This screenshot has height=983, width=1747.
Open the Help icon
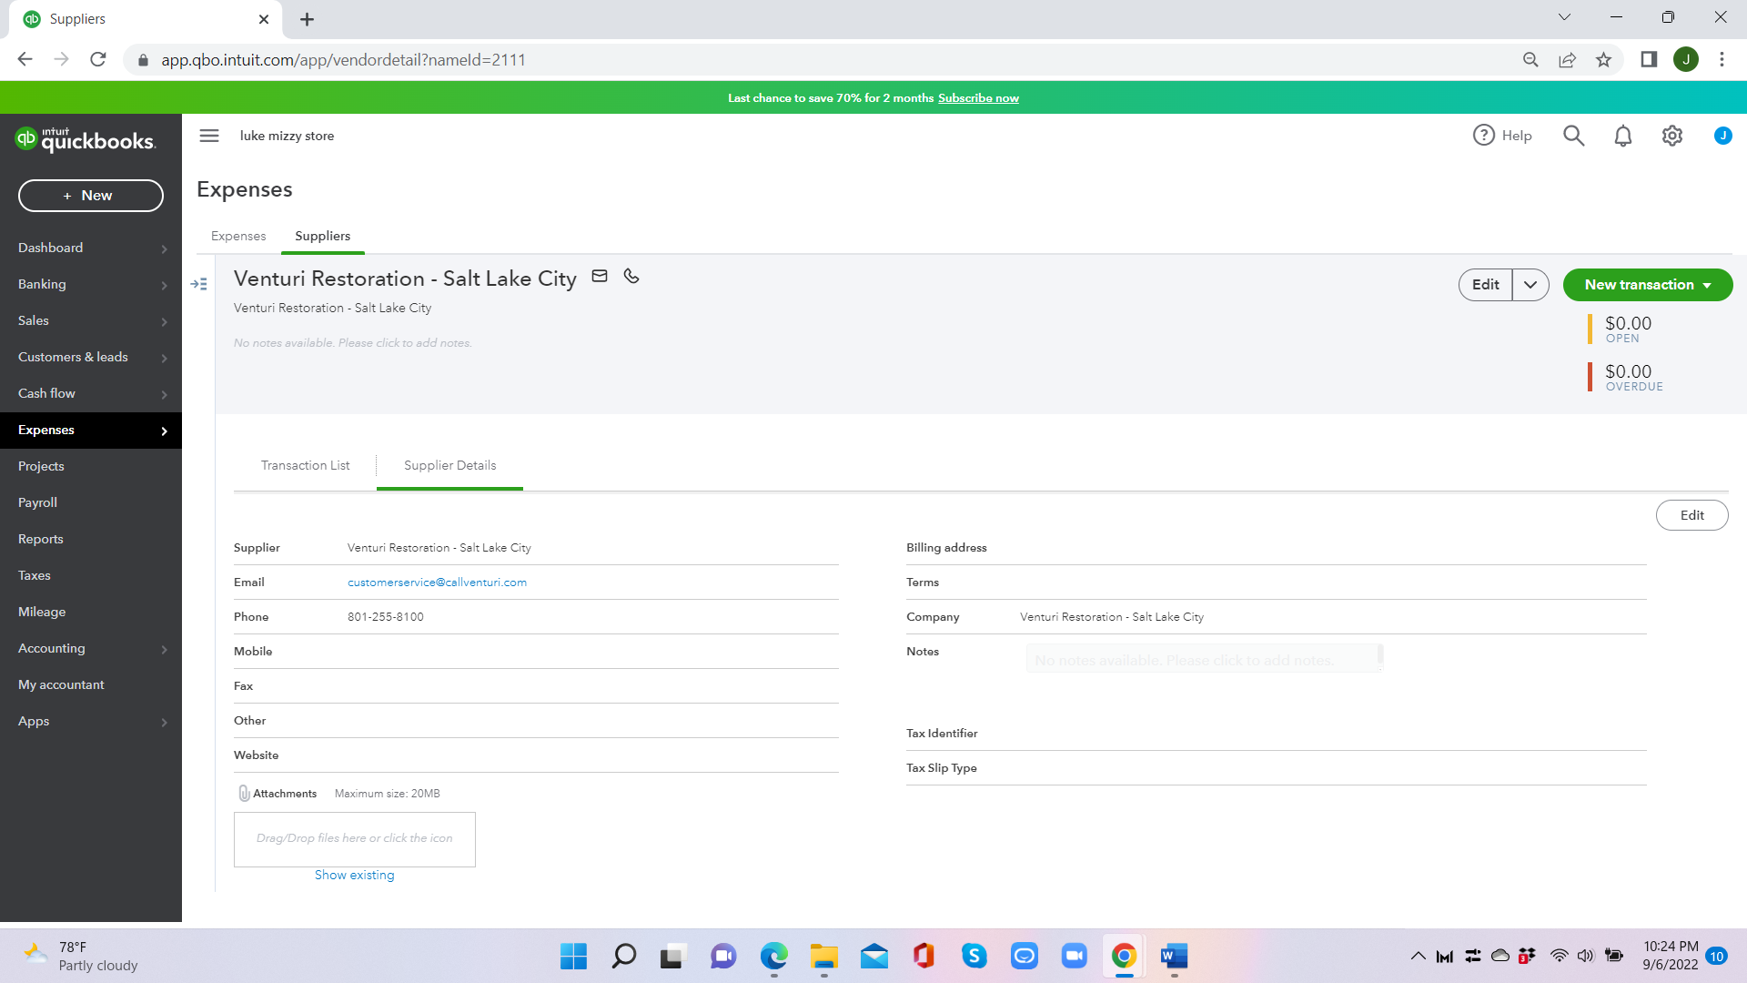pyautogui.click(x=1484, y=136)
